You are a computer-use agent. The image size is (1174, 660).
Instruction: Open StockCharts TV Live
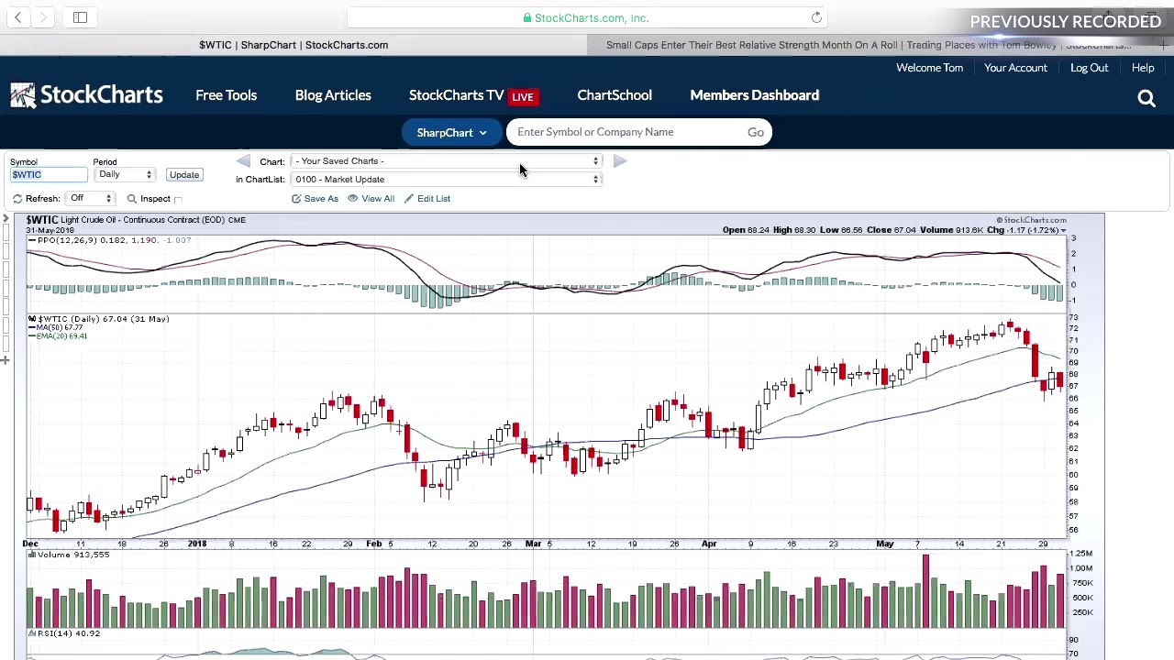[472, 95]
